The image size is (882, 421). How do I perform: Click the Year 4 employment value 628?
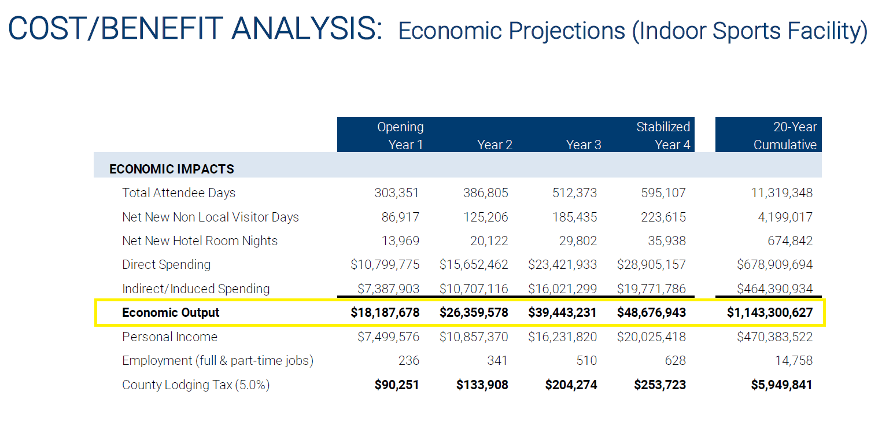tap(675, 361)
